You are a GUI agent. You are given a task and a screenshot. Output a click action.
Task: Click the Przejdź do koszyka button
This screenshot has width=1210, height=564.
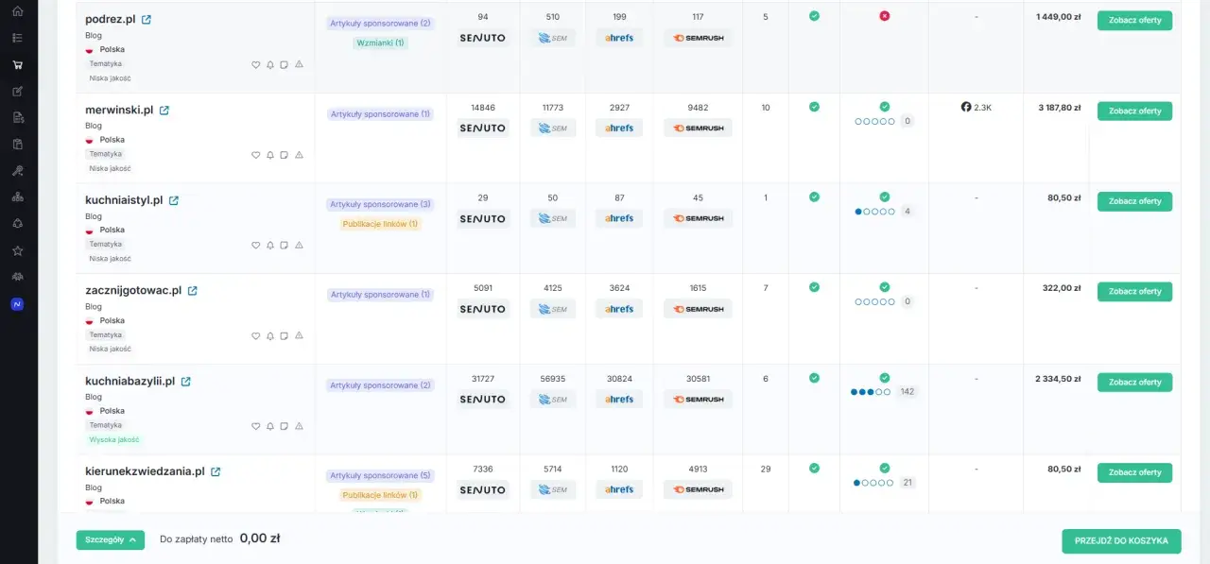click(1121, 540)
